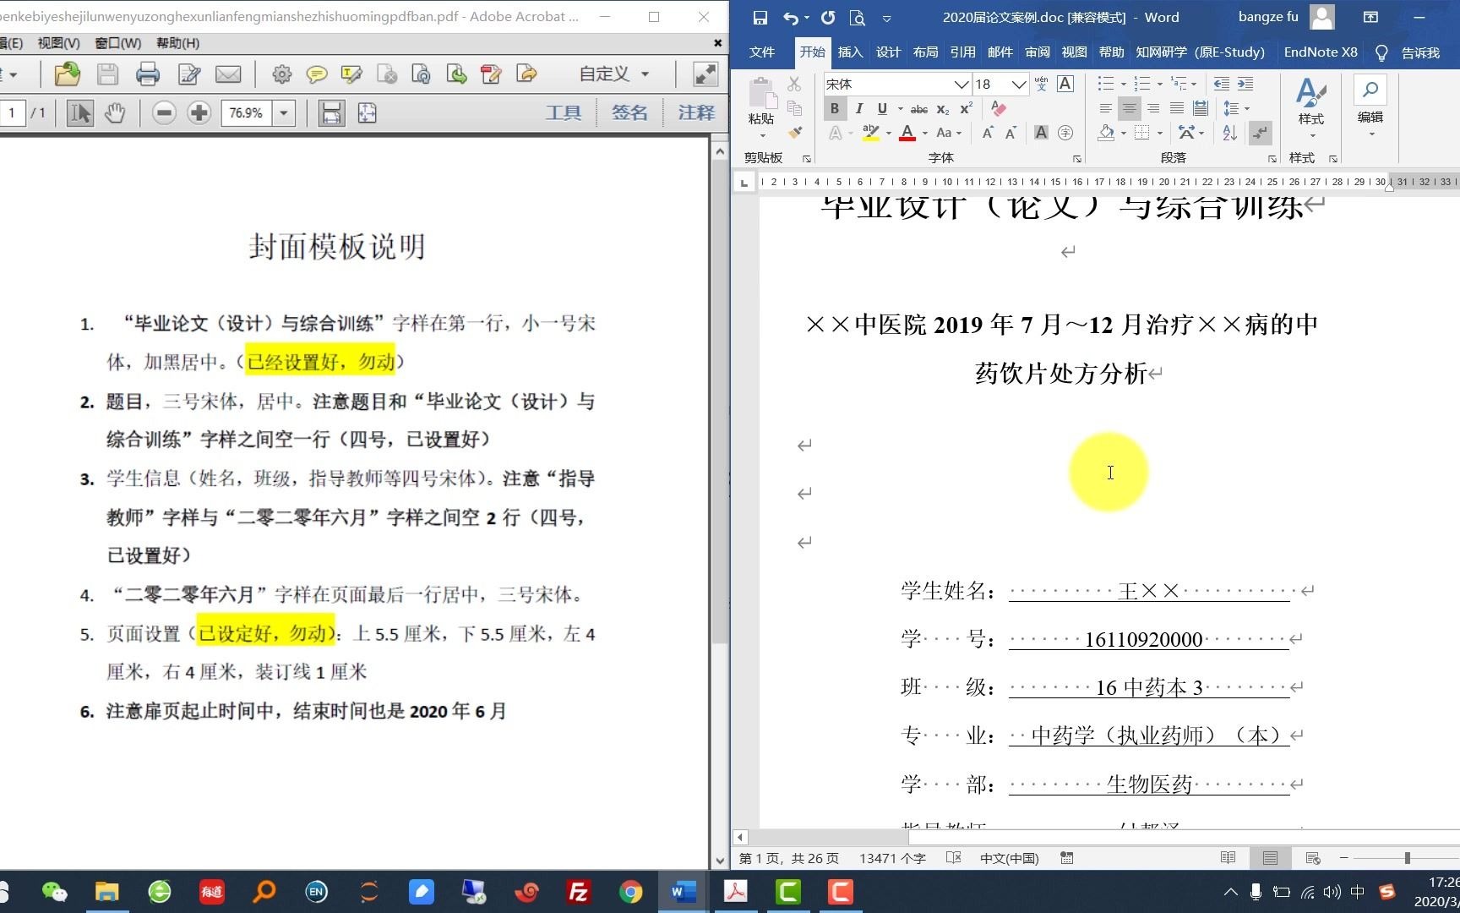Open Chrome from the taskbar
Screen dimensions: 1460x913
click(630, 892)
